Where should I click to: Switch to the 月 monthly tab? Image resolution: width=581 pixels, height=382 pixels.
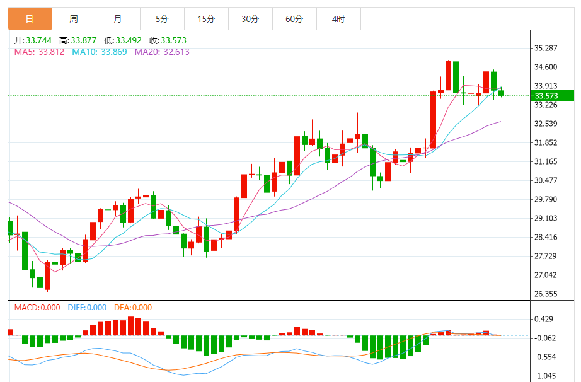coord(118,19)
